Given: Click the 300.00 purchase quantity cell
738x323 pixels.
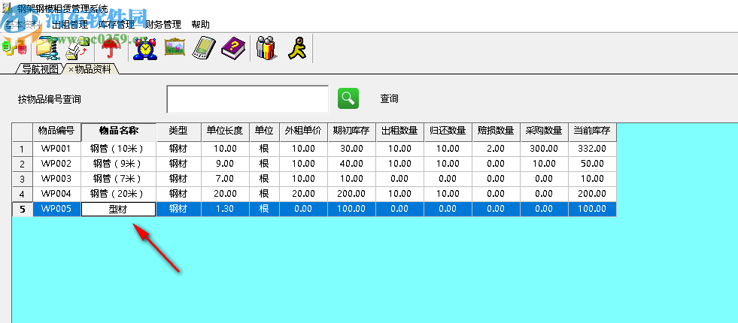Looking at the screenshot, I should 544,149.
